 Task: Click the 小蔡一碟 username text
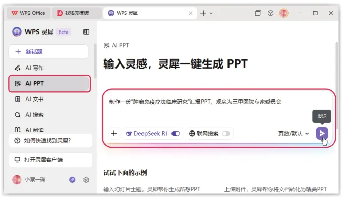tap(35, 180)
